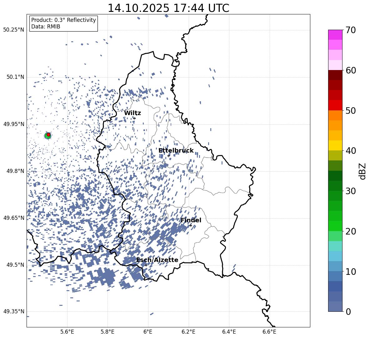The width and height of the screenshot is (370, 338).
Task: Click the Findel station cross marker
Action: [x=191, y=225]
